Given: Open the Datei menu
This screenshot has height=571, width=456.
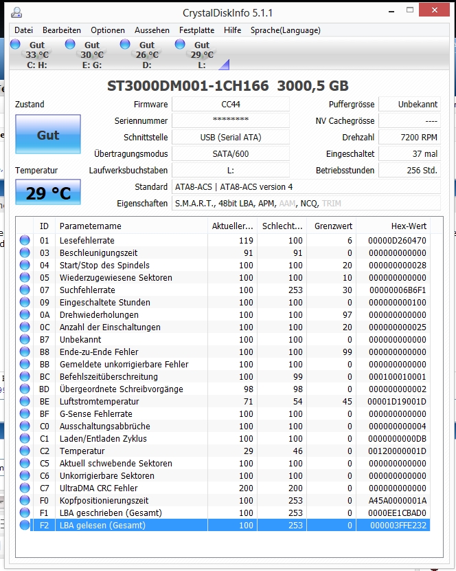Looking at the screenshot, I should click(x=23, y=30).
